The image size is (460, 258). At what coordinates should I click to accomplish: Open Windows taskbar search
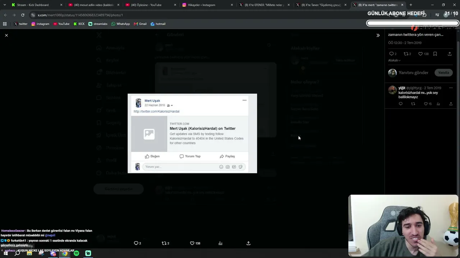pyautogui.click(x=17, y=253)
